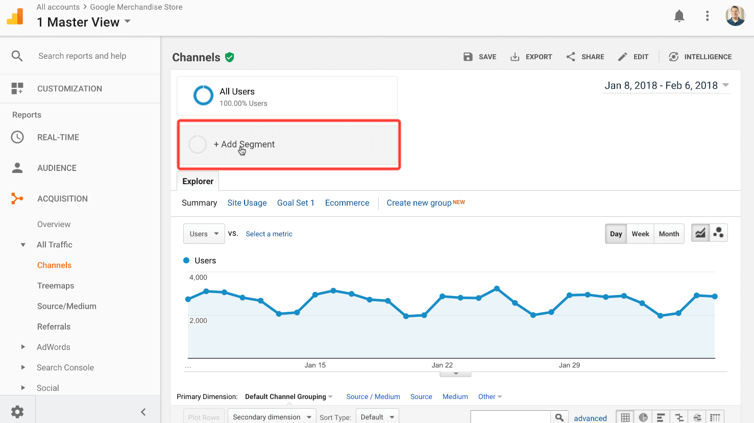
Task: Toggle Month chart granularity
Action: click(x=669, y=233)
